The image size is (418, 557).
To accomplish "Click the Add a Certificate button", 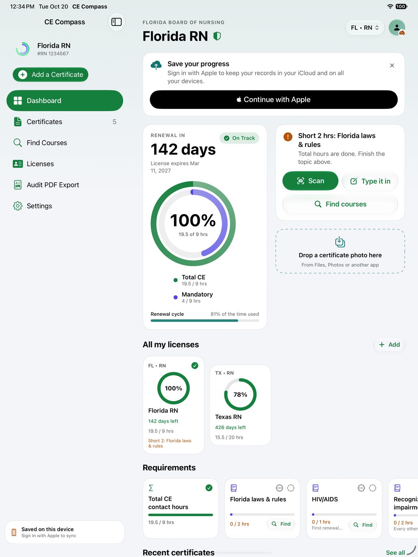I will coord(51,75).
